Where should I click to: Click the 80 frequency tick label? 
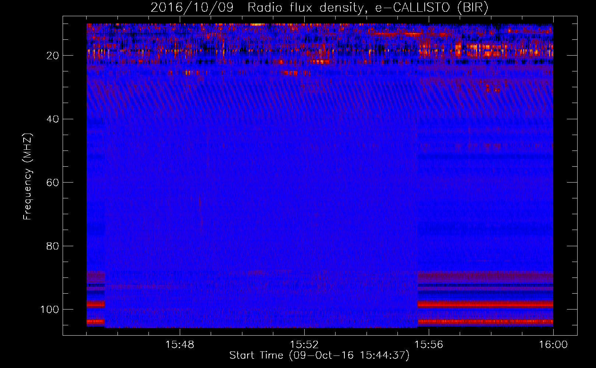(53, 246)
